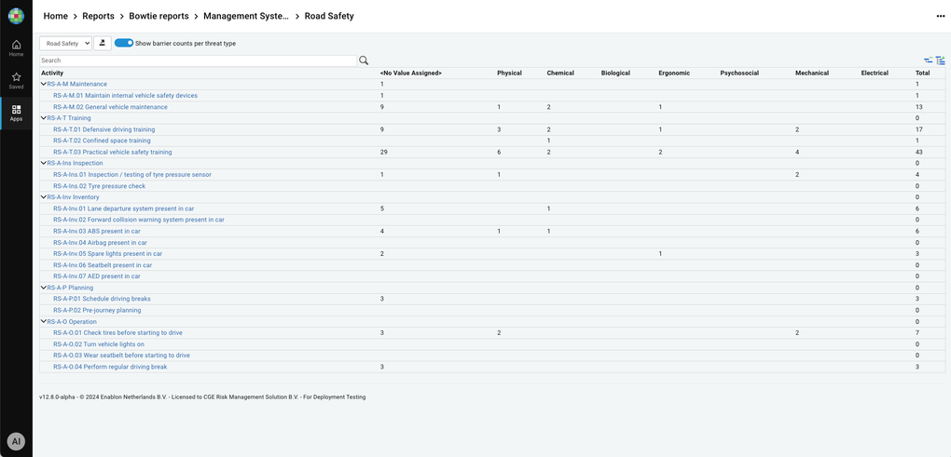Image resolution: width=951 pixels, height=457 pixels.
Task: Go to Reports in the breadcrumb
Action: [x=98, y=16]
